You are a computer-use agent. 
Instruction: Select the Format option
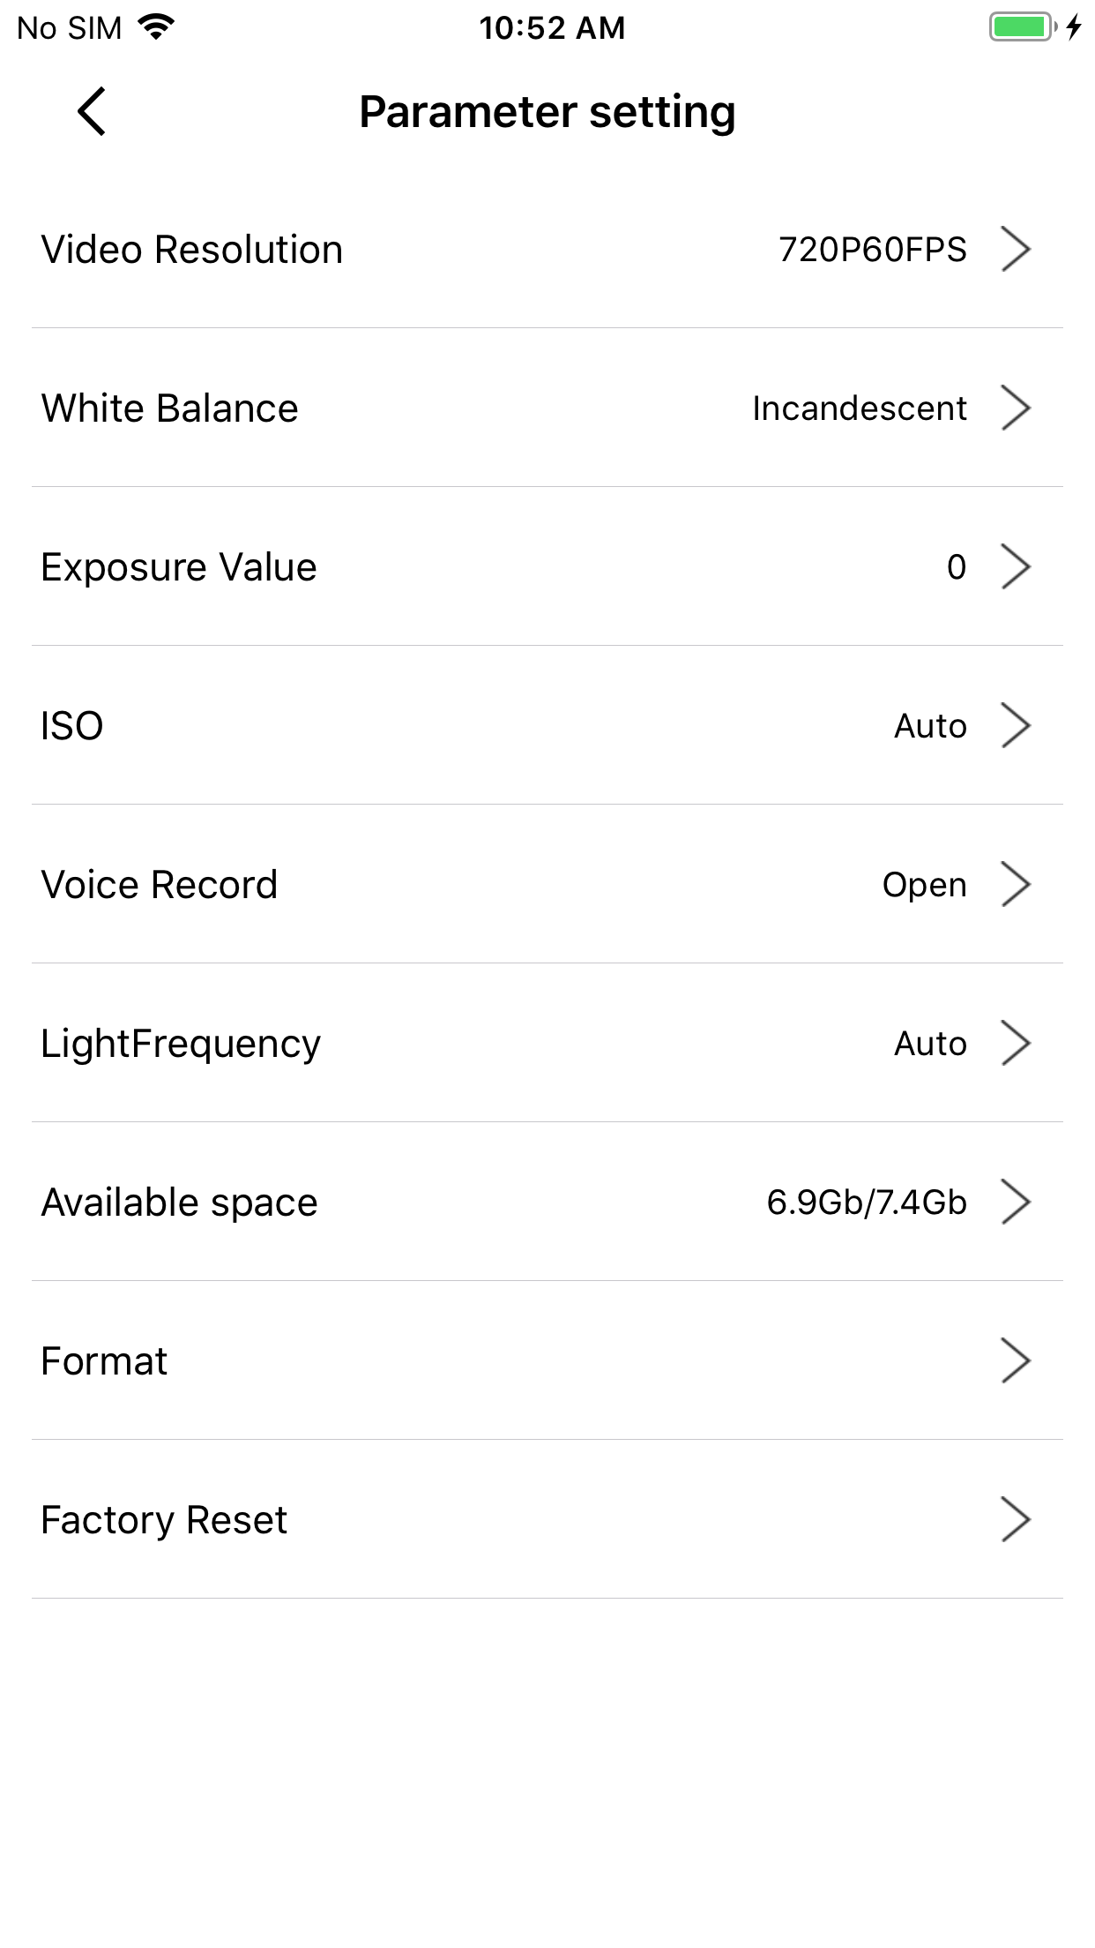tap(547, 1360)
